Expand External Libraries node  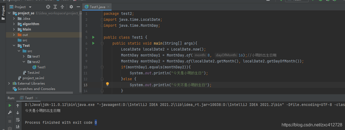pyautogui.click(x=9, y=84)
